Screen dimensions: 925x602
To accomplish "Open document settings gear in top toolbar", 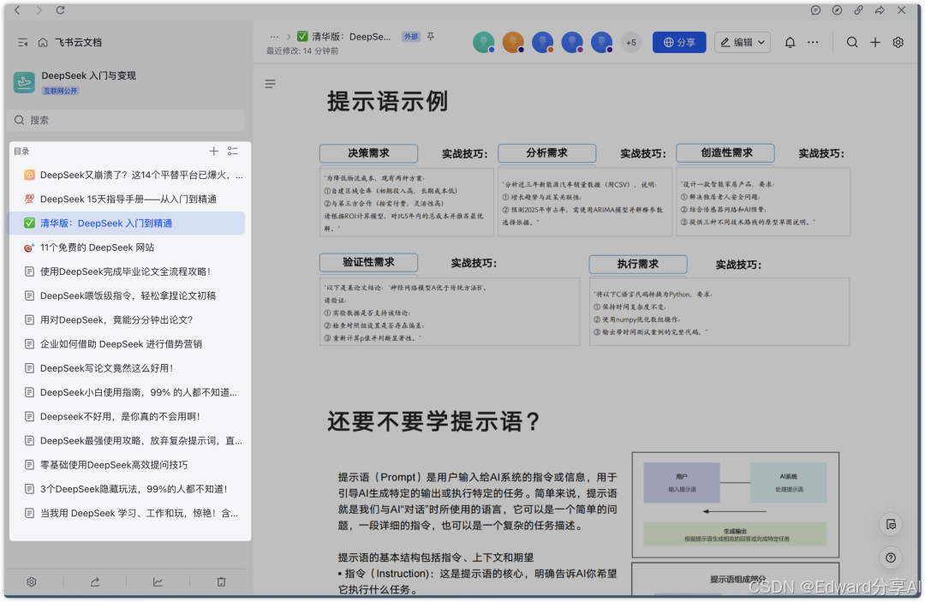I will (898, 43).
